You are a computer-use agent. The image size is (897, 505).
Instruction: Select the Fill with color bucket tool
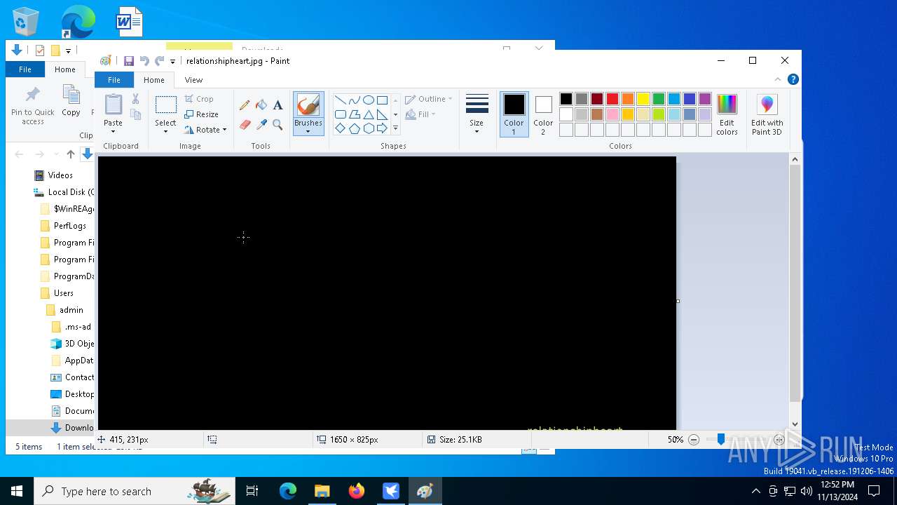(261, 105)
